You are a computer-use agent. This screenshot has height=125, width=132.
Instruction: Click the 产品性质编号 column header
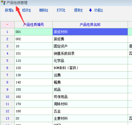click(x=33, y=25)
